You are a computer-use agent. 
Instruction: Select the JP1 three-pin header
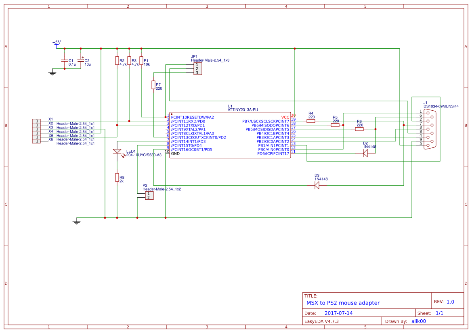[197, 68]
